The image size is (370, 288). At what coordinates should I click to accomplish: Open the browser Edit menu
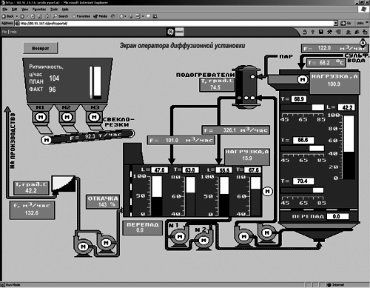[14, 10]
